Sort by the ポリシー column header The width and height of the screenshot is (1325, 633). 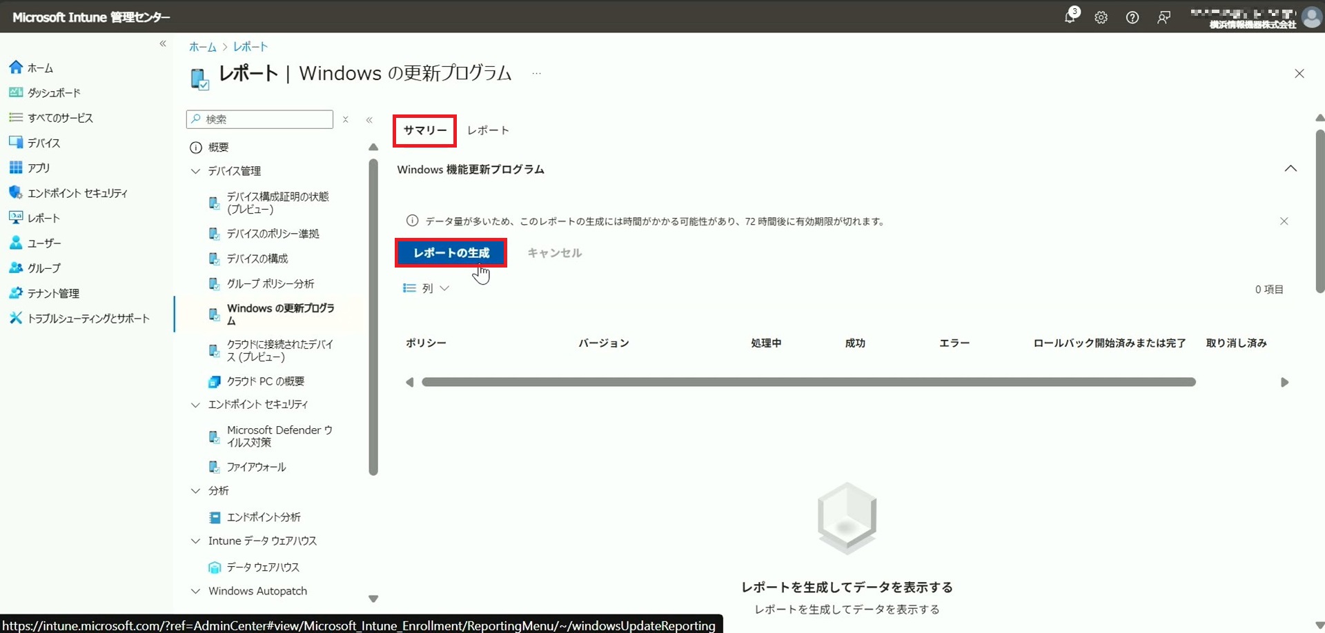coord(426,343)
